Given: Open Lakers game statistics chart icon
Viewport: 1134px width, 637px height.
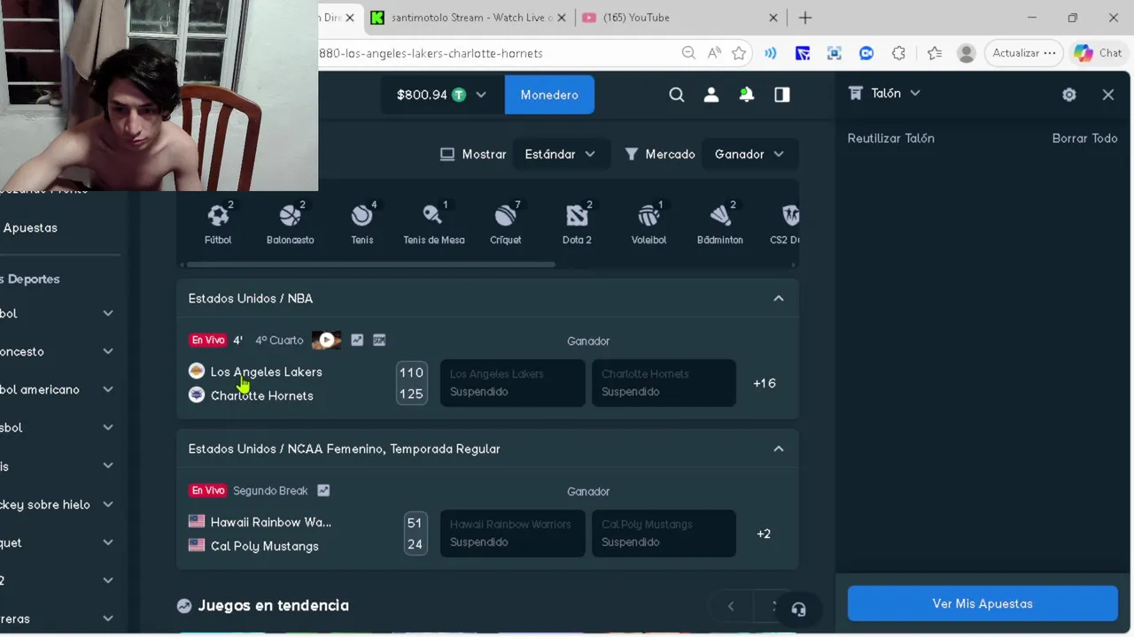Looking at the screenshot, I should (x=357, y=340).
